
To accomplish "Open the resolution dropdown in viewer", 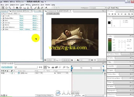I will click(85, 60).
